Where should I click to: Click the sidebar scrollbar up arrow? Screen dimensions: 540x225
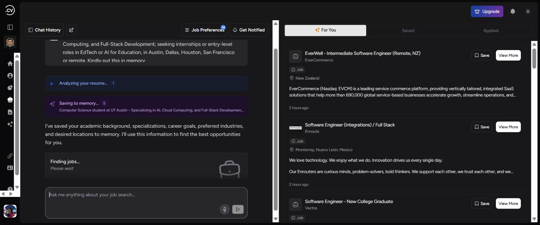coord(17,56)
